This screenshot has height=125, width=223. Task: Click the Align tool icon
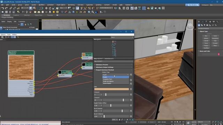pyautogui.click(x=120, y=8)
